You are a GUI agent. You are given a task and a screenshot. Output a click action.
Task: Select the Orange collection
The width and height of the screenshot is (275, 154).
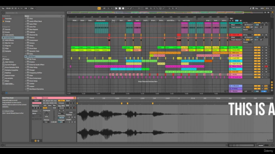click(x=8, y=21)
